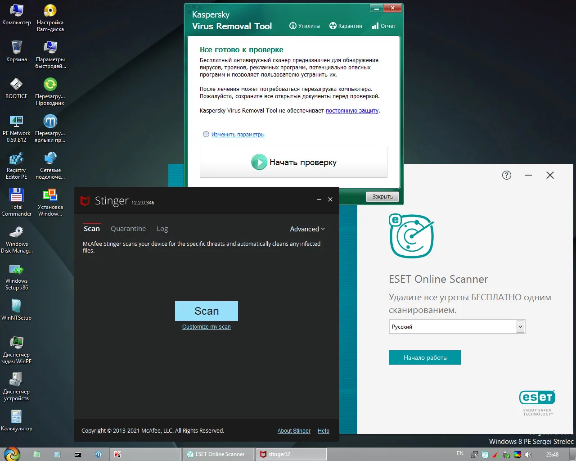This screenshot has height=461, width=576.
Task: Switch to the Quarantine tab in Stinger
Action: click(x=128, y=229)
